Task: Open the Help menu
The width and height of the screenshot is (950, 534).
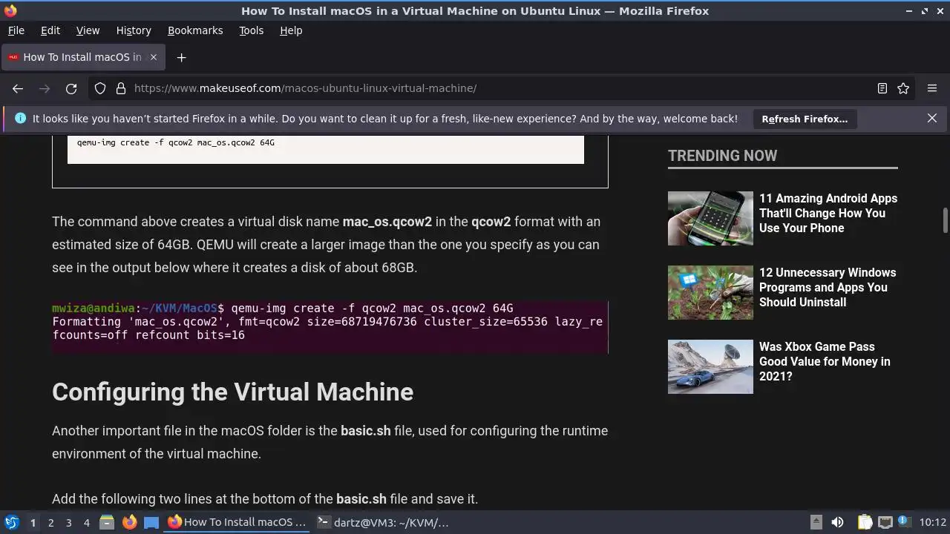Action: click(x=291, y=30)
